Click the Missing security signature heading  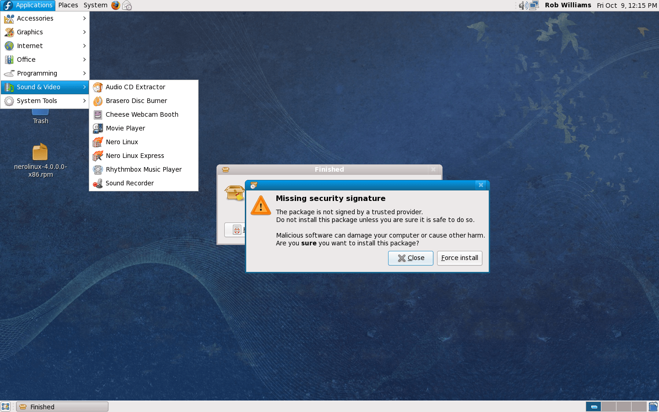pyautogui.click(x=330, y=199)
